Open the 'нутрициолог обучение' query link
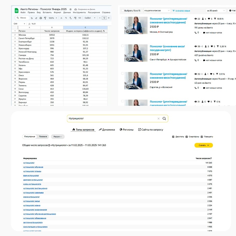This screenshot has height=236, width=236. [x=33, y=167]
